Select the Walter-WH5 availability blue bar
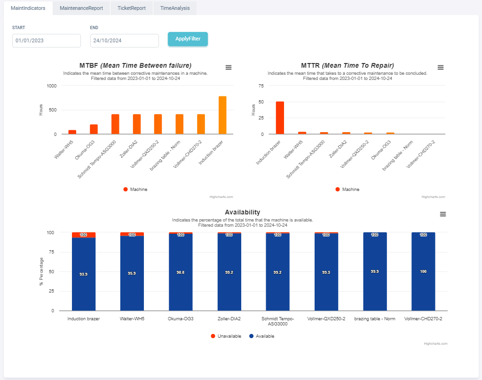The width and height of the screenshot is (482, 380). pyautogui.click(x=132, y=273)
